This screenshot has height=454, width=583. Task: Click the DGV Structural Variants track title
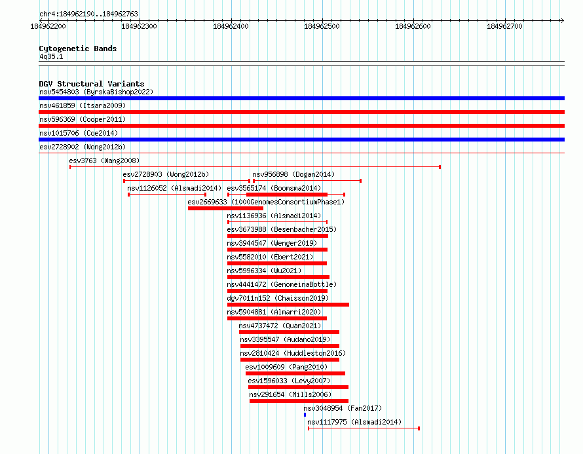click(92, 84)
